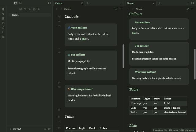Open the bookmarks sidebar tab

[21, 3]
